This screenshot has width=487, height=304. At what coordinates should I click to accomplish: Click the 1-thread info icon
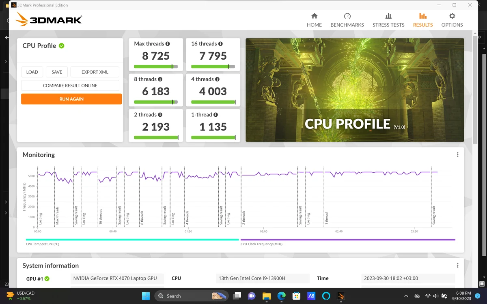click(x=215, y=115)
